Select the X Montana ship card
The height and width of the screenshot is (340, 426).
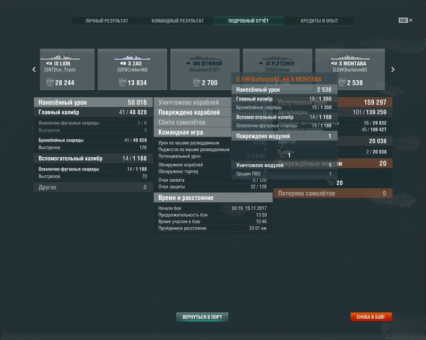pyautogui.click(x=362, y=69)
